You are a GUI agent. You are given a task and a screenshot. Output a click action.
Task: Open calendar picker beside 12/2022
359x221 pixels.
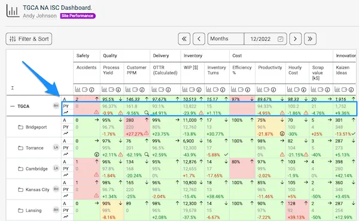click(x=280, y=39)
